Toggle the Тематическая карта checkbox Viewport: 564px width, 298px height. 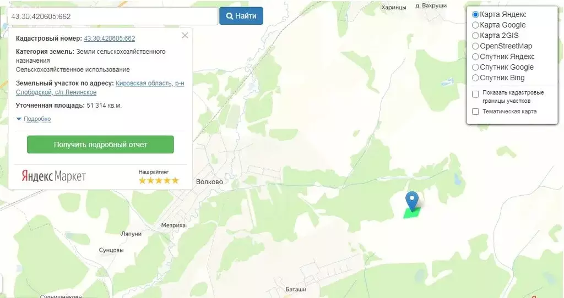(x=475, y=112)
